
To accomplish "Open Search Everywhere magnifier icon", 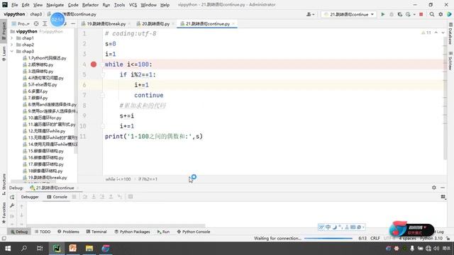I will coord(432,14).
